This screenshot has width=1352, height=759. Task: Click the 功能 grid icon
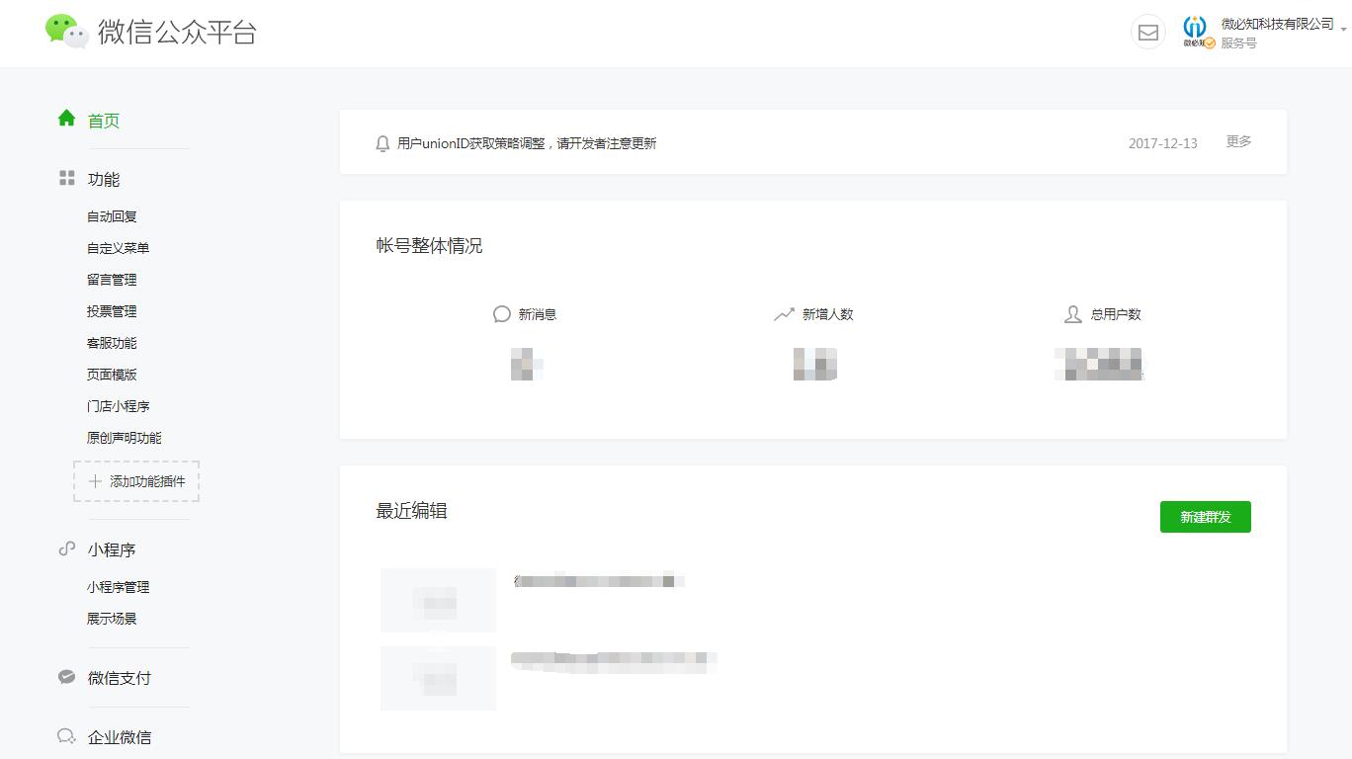pyautogui.click(x=67, y=178)
